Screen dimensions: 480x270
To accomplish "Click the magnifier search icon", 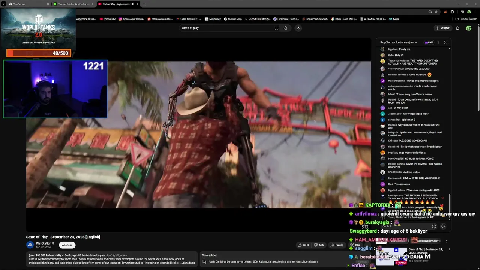I will click(285, 28).
